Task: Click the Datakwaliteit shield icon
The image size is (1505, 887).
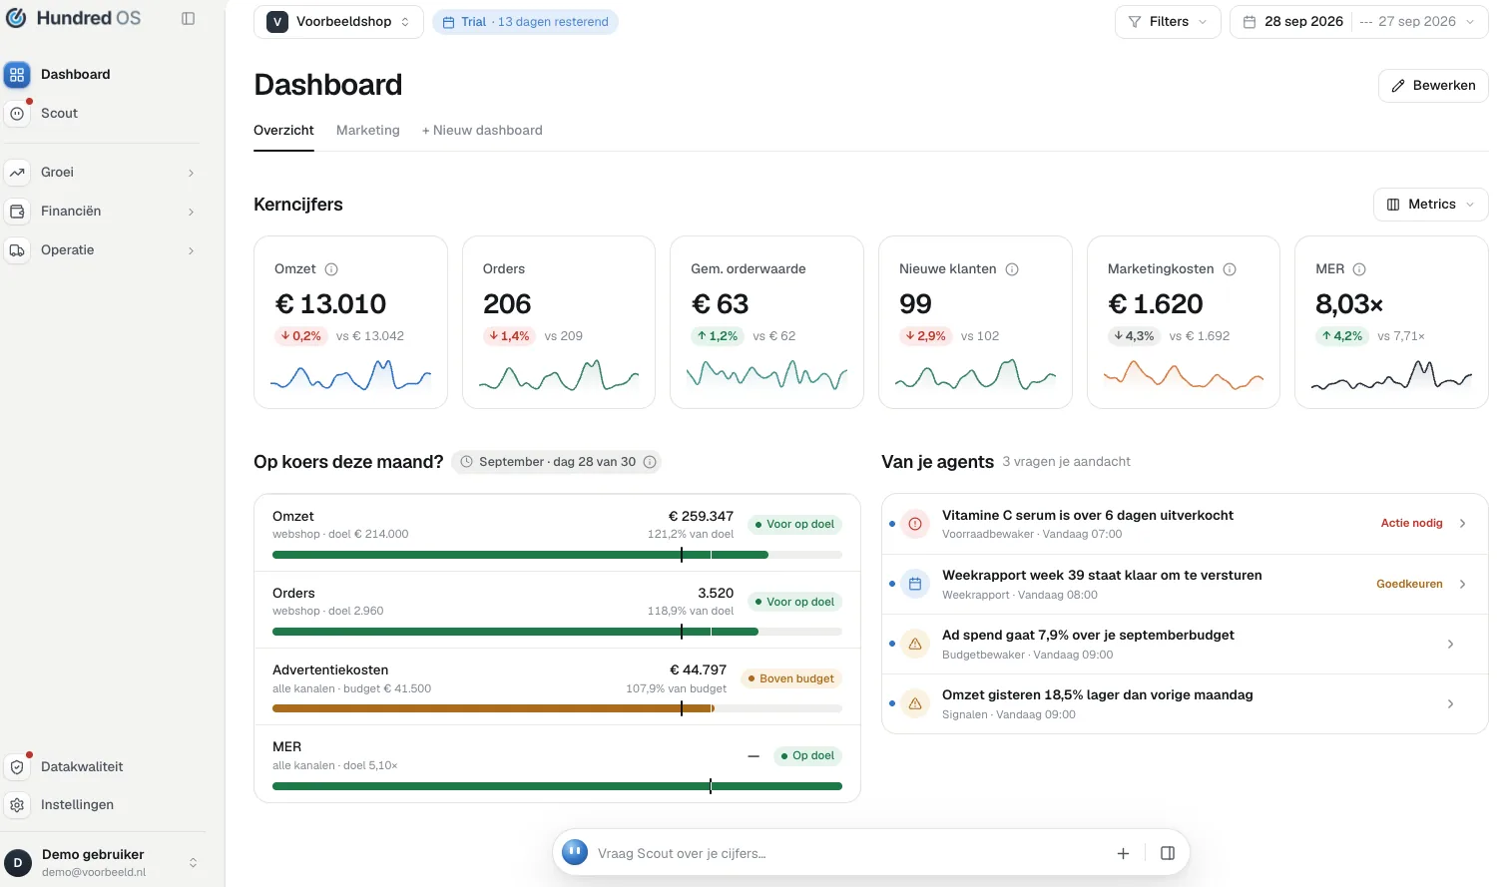Action: click(17, 767)
